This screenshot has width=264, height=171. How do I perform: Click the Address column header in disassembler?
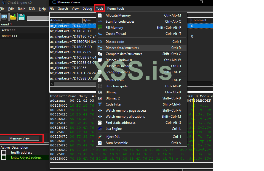tap(66, 20)
